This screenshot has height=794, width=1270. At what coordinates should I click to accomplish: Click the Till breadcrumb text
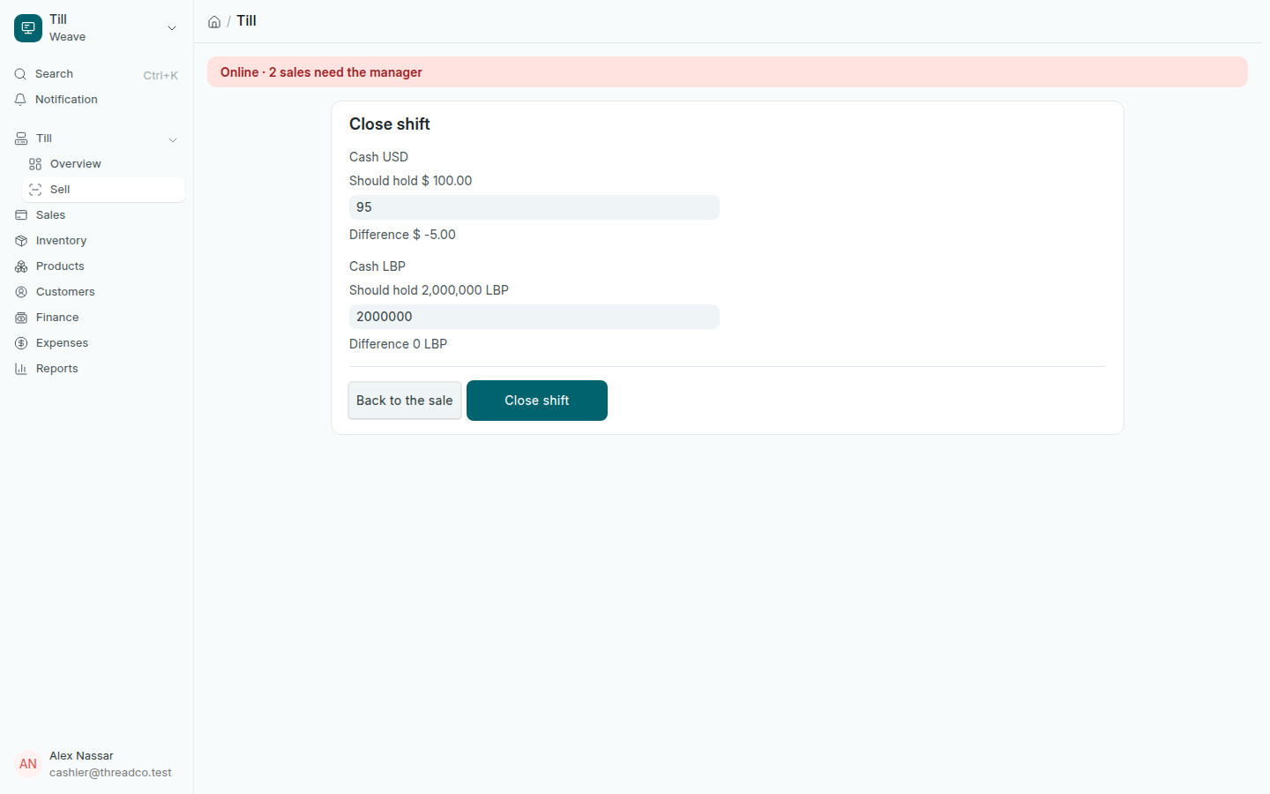pyautogui.click(x=246, y=21)
